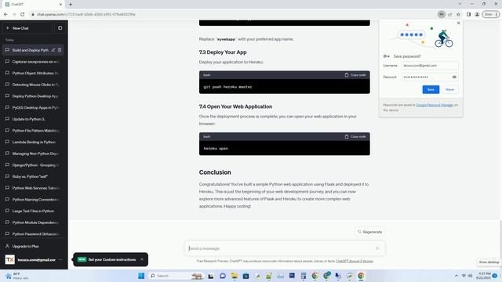
Task: Open the Python Web Services Tutorial chat
Action: pyautogui.click(x=33, y=188)
